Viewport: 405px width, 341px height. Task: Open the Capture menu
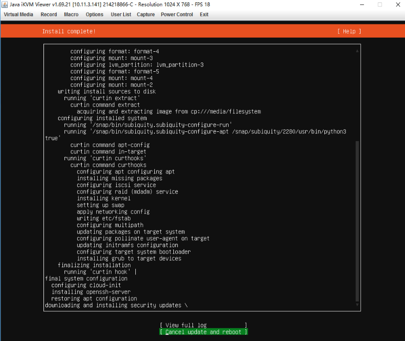pos(146,15)
